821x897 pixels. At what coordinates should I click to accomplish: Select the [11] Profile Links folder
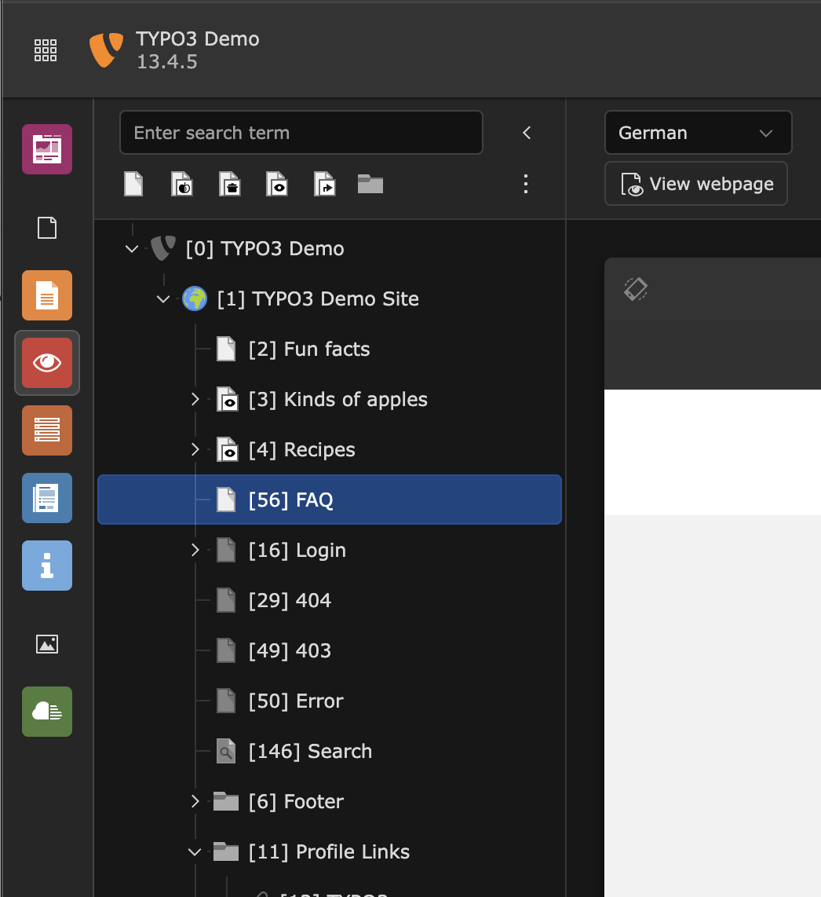click(x=330, y=851)
